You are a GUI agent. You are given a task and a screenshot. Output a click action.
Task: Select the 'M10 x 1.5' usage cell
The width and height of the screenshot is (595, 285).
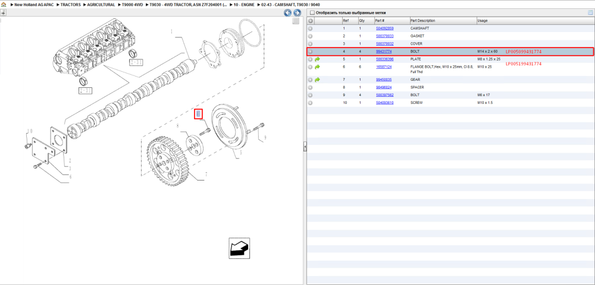tap(485, 103)
